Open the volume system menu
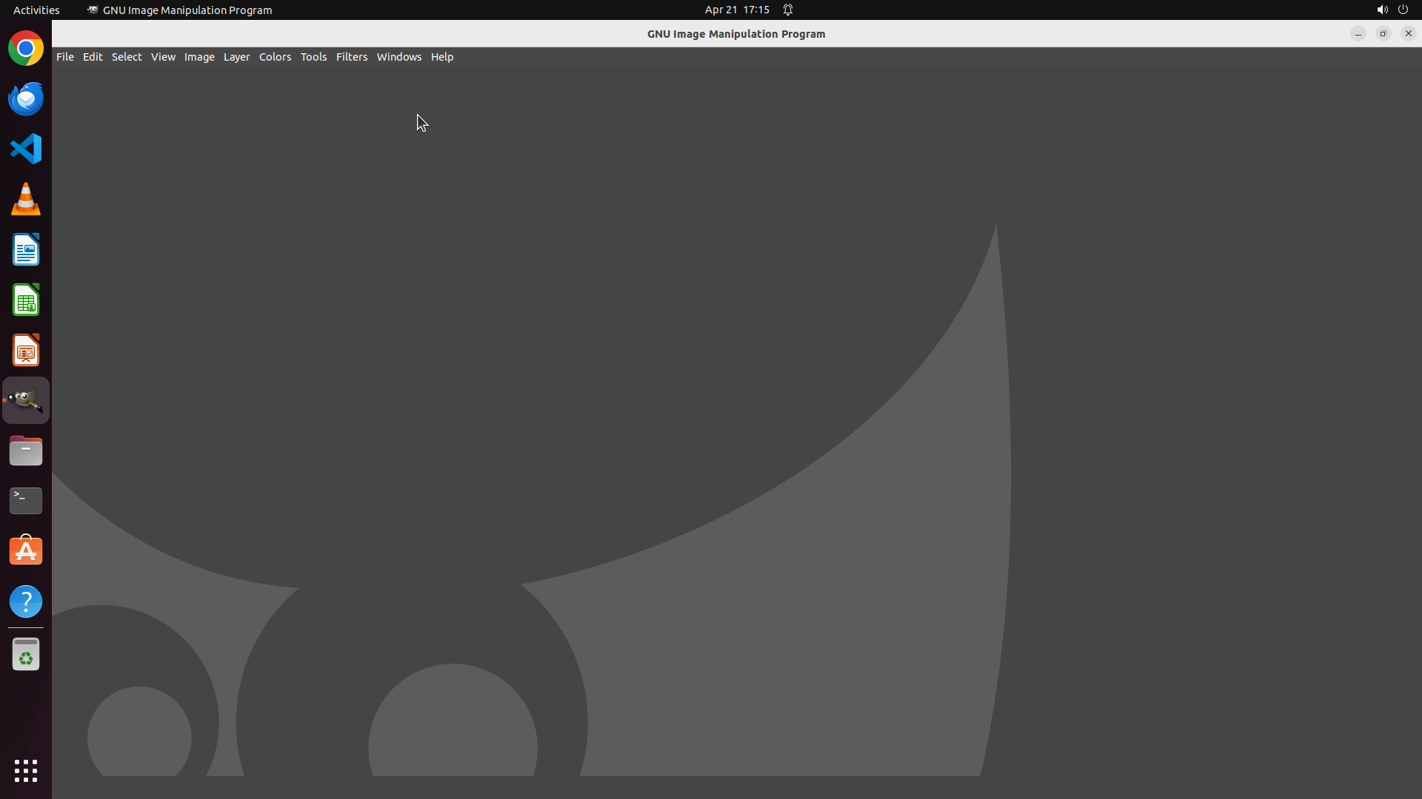Image resolution: width=1422 pixels, height=799 pixels. (x=1382, y=10)
